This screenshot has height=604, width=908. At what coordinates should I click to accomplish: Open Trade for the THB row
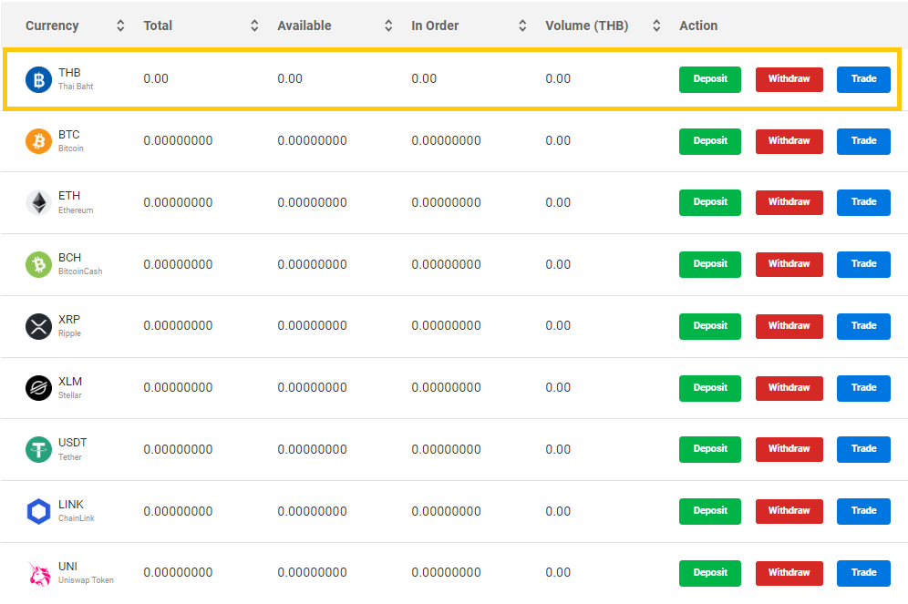(x=863, y=79)
